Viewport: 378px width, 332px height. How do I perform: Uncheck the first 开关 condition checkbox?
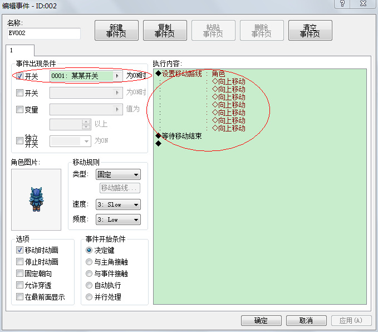pyautogui.click(x=19, y=76)
